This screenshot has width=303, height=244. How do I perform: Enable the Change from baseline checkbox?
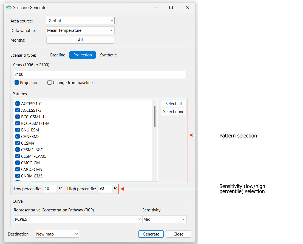(50, 82)
